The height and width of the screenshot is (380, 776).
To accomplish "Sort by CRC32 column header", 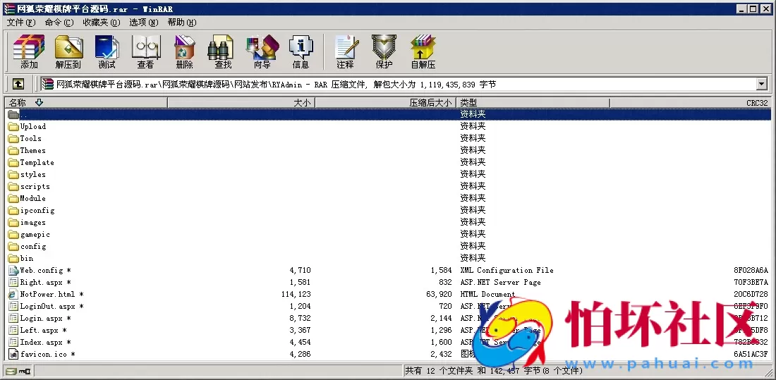I will coord(690,102).
